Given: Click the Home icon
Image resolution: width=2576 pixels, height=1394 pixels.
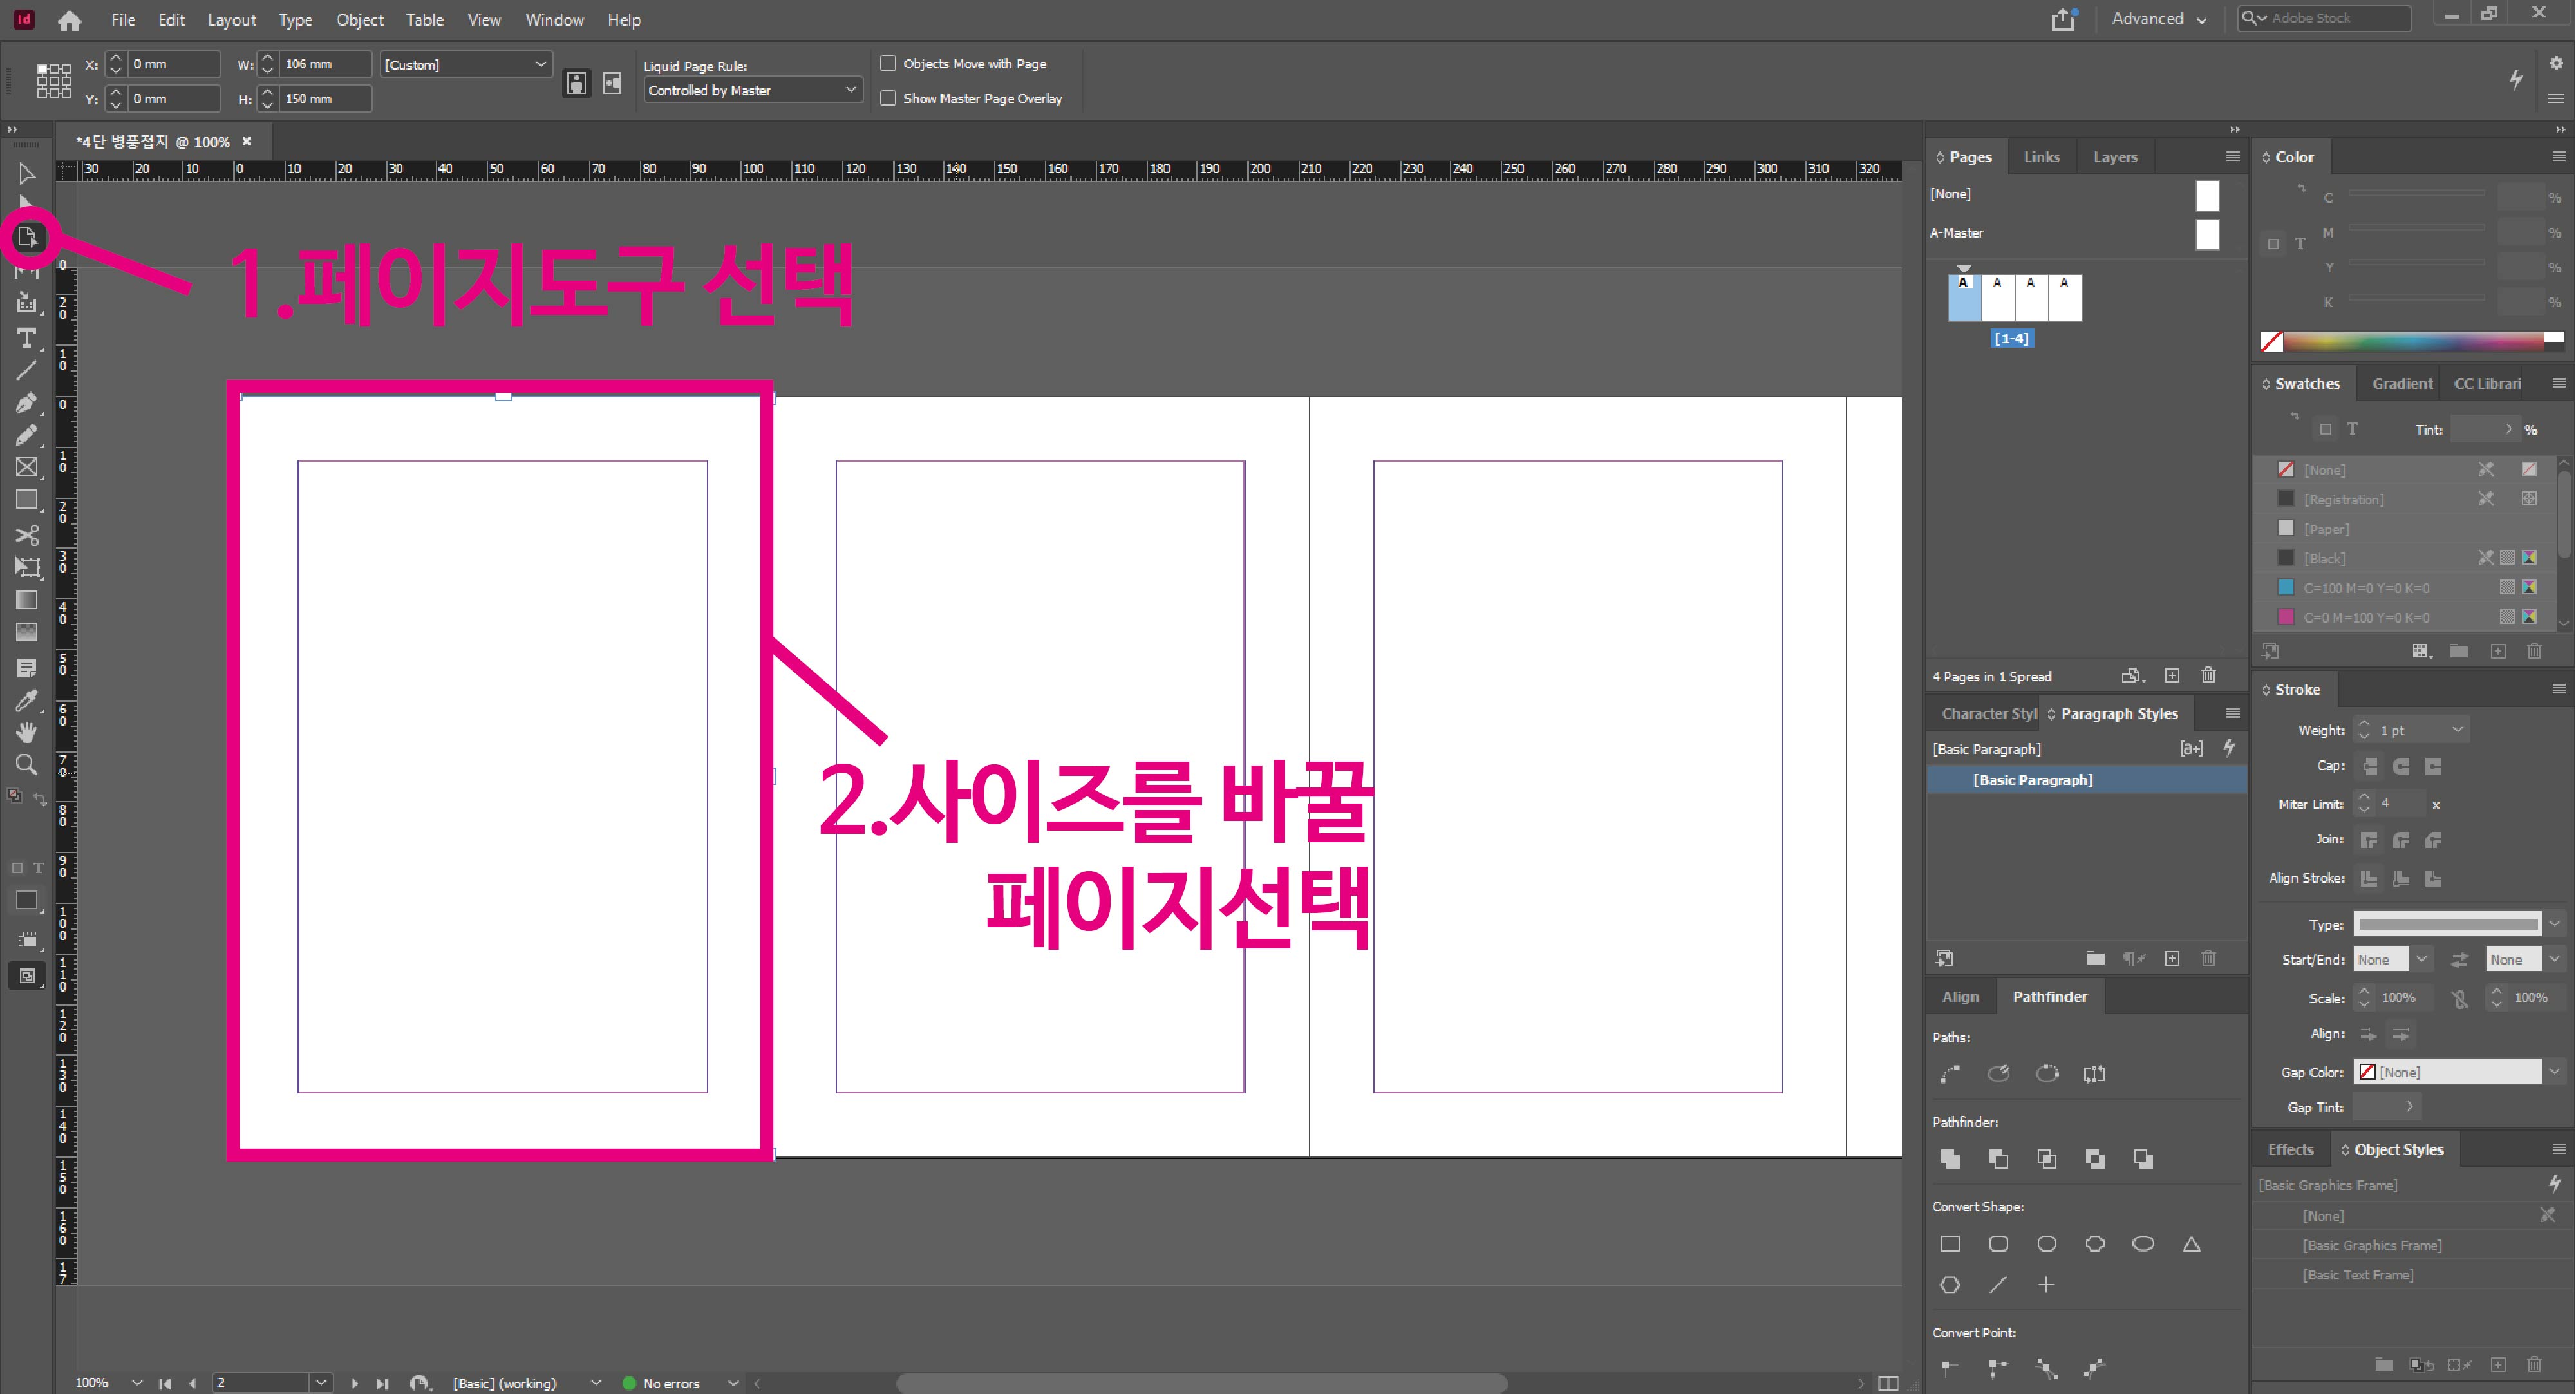Looking at the screenshot, I should pos(69,20).
